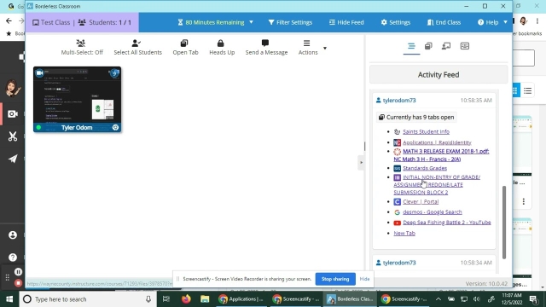Click the activity feed vertical scrollbar
The width and height of the screenshot is (546, 307).
(504, 223)
